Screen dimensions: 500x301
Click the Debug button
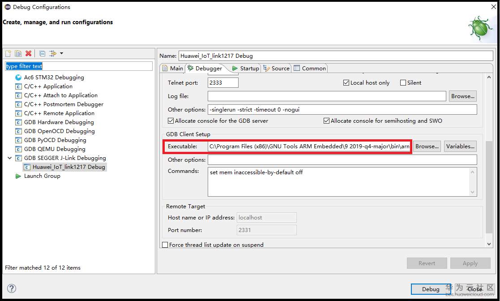[x=431, y=289]
